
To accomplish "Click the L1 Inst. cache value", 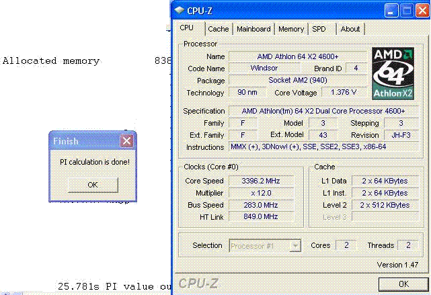I will (x=385, y=193).
